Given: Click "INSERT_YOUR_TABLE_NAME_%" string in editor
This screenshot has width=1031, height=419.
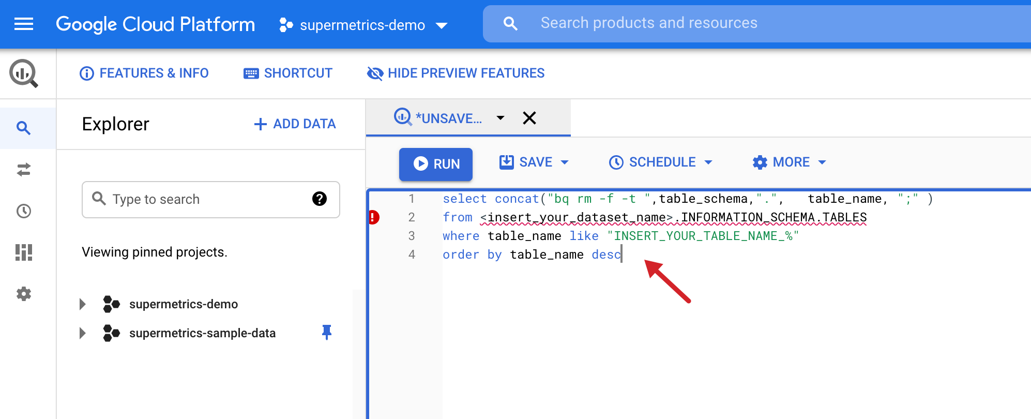Looking at the screenshot, I should click(703, 236).
